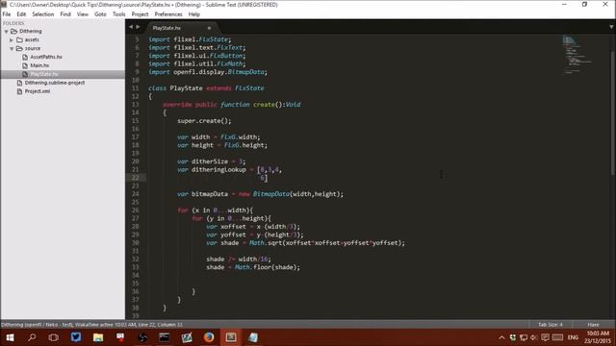Image resolution: width=616 pixels, height=346 pixels.
Task: Open the View menu
Action: [x=83, y=14]
